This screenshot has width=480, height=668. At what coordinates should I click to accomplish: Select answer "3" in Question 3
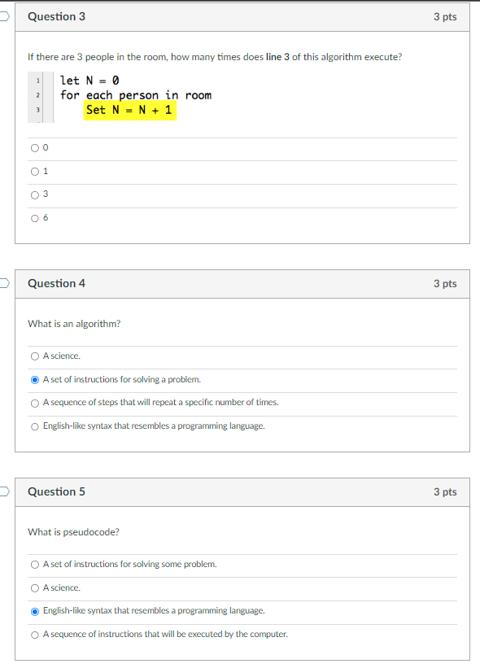[x=35, y=194]
